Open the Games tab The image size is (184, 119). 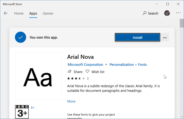[x=48, y=13]
